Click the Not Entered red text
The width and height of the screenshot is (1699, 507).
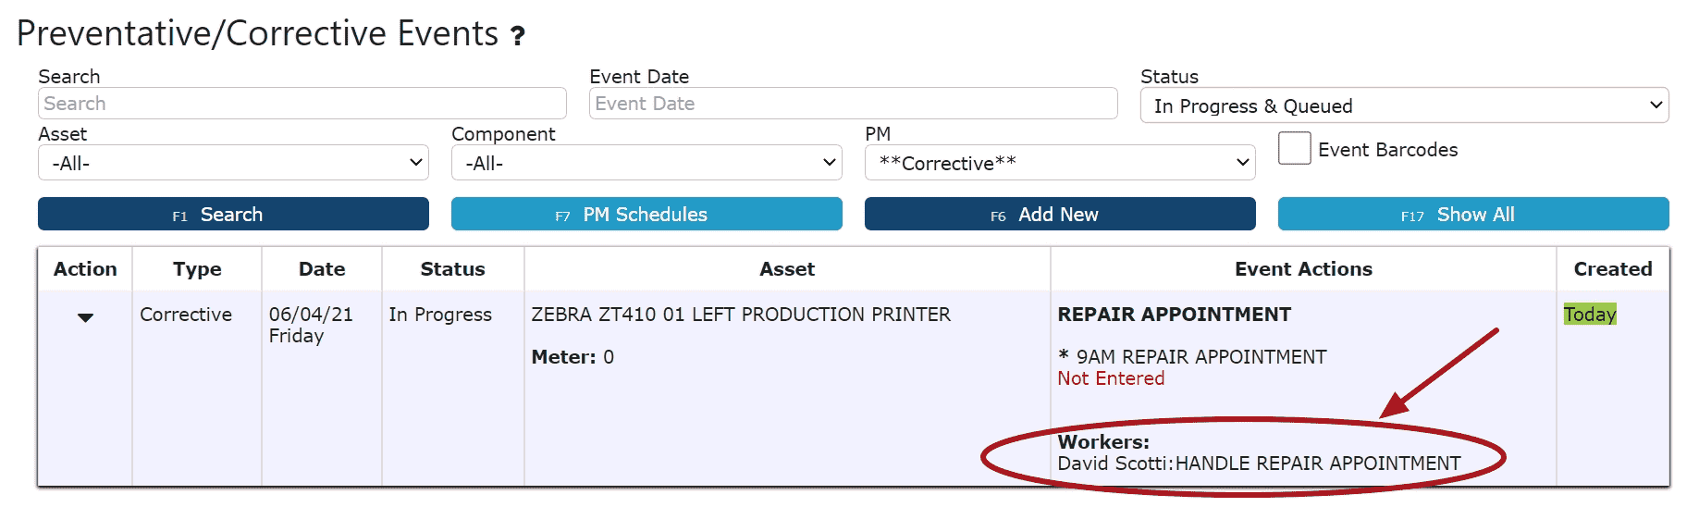click(1110, 378)
